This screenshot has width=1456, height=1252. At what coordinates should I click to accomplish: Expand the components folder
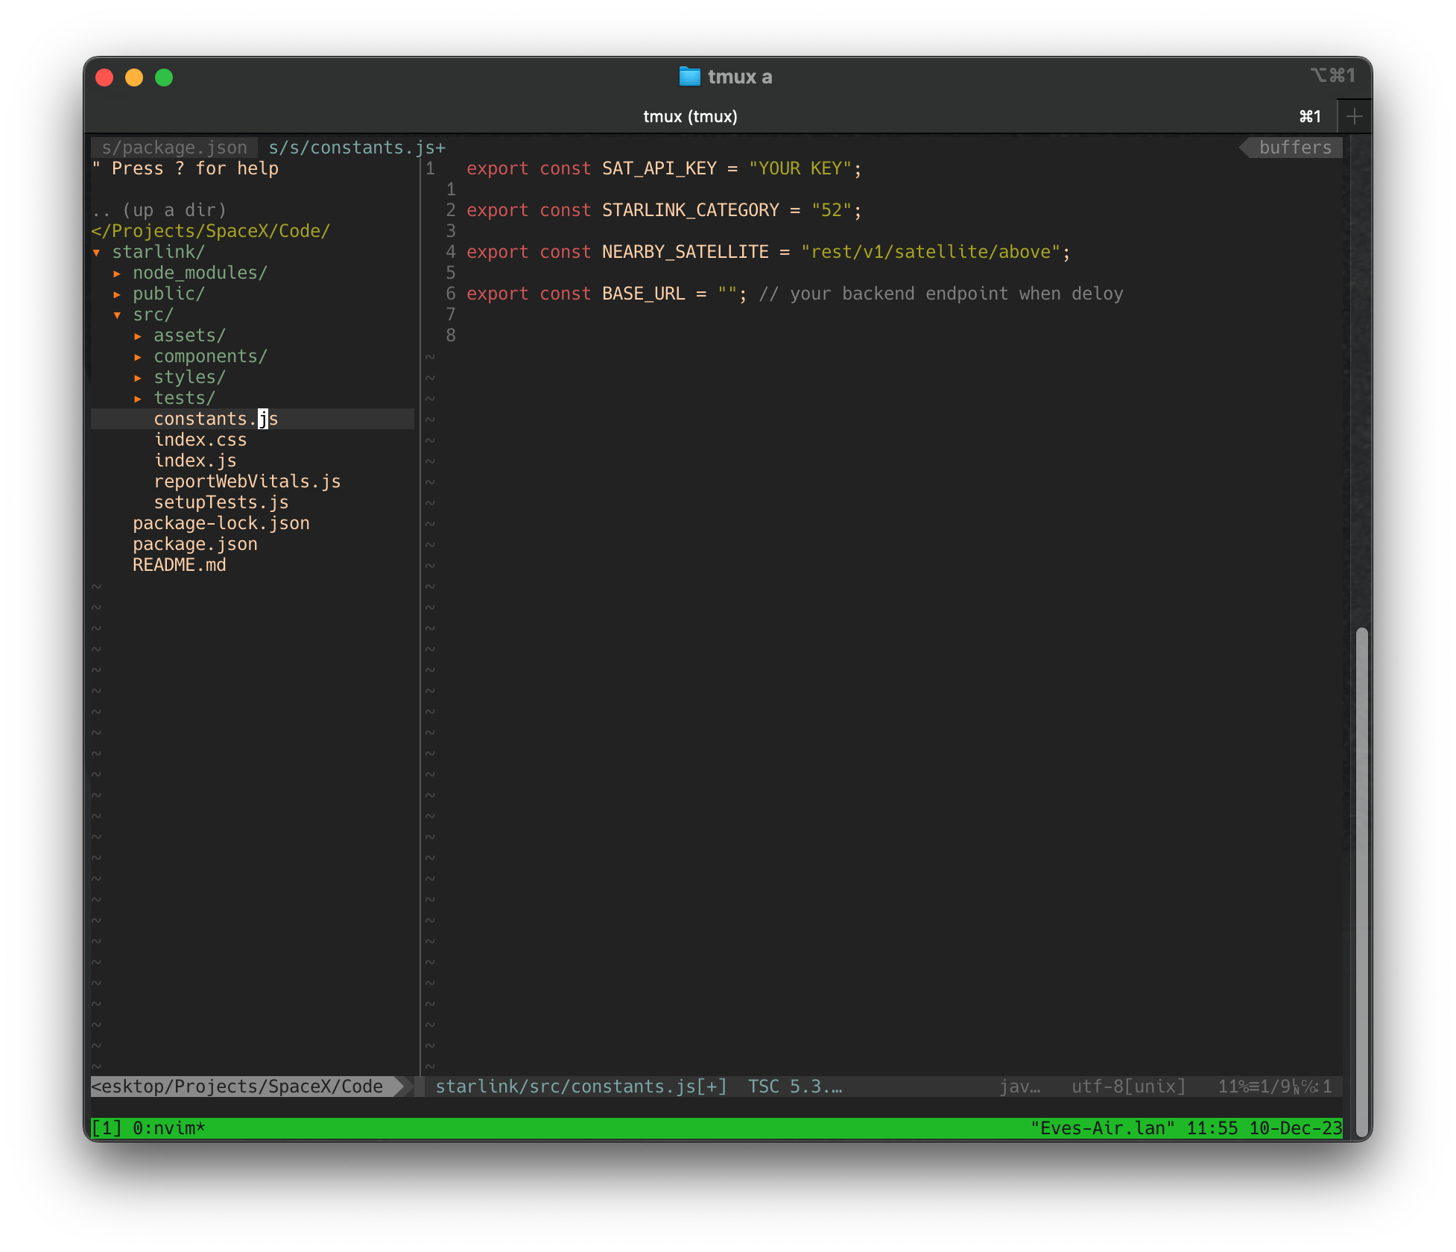(211, 356)
